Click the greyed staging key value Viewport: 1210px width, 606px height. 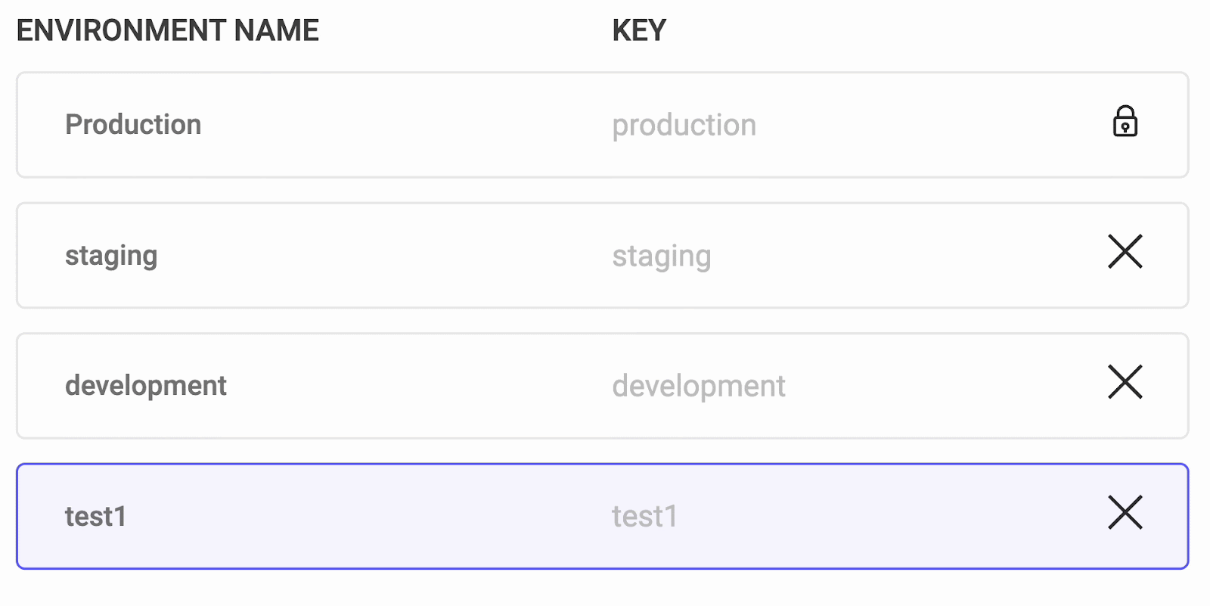(661, 256)
